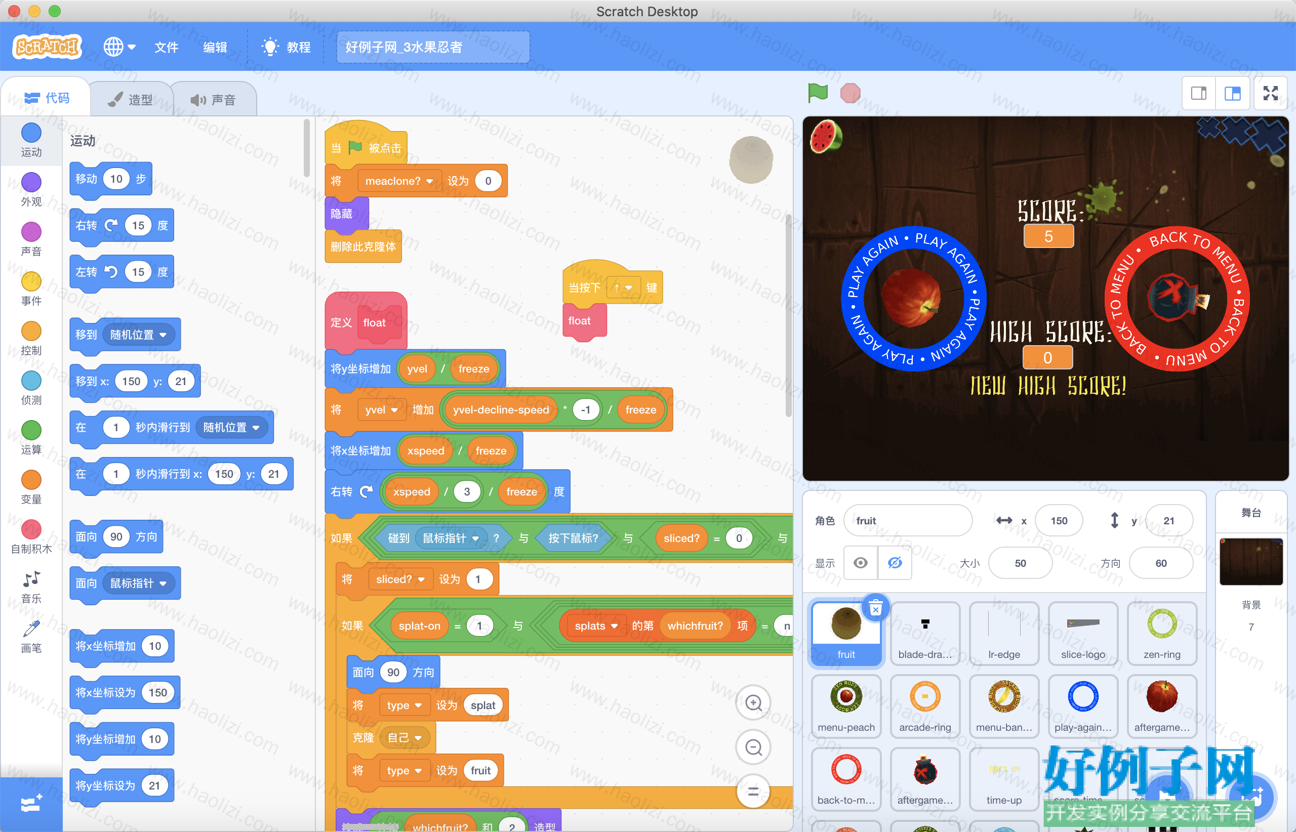Select the arcade-ring sprite
The image size is (1296, 832).
[925, 706]
